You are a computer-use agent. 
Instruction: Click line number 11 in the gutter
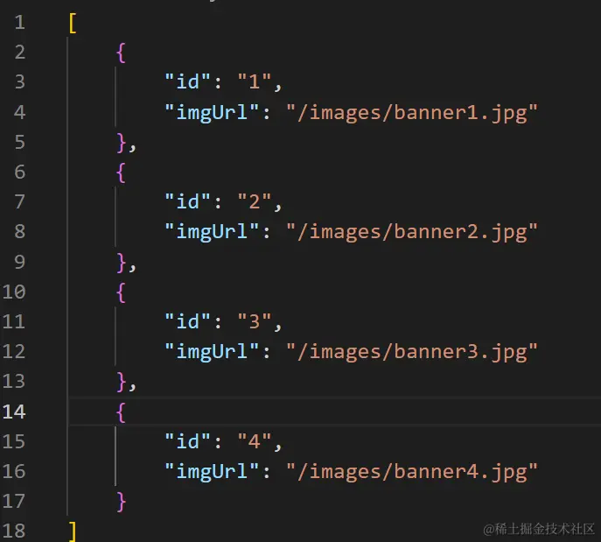coord(14,322)
